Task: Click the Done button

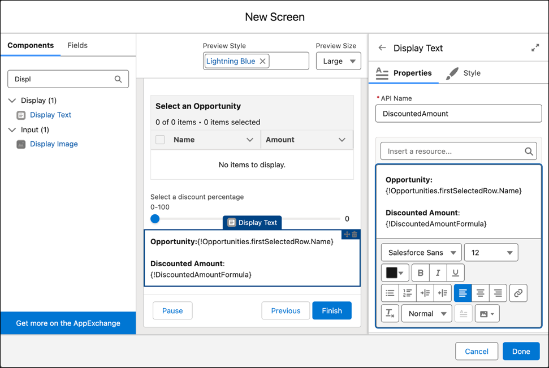Action: (521, 351)
